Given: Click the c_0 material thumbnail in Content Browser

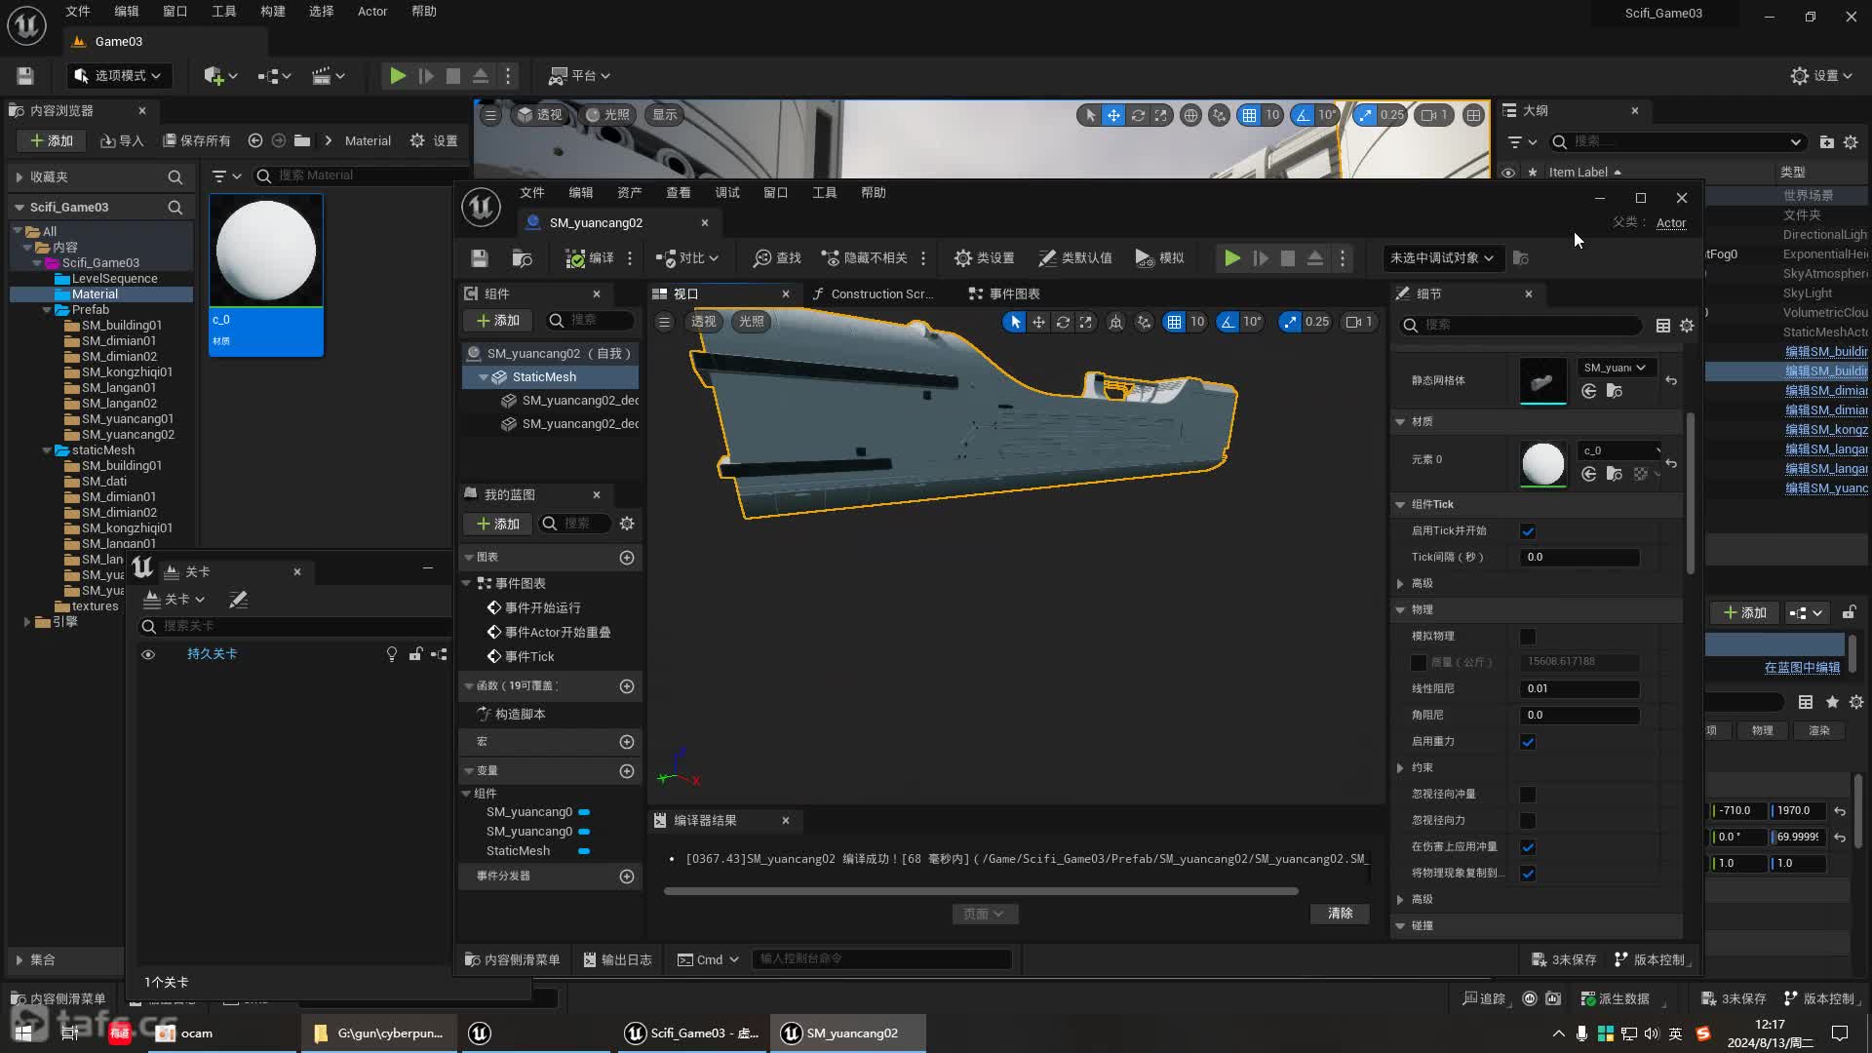Looking at the screenshot, I should (265, 251).
